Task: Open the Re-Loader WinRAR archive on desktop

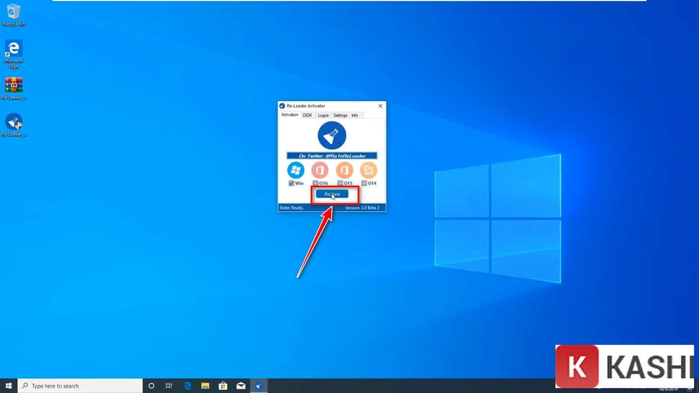Action: (x=14, y=87)
